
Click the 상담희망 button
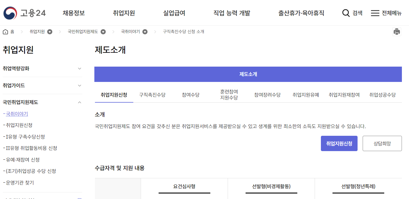(382, 143)
